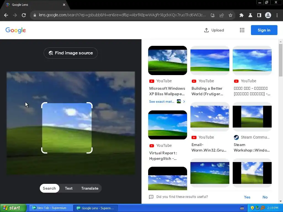Click the bottom-right crop corner handle
Screen dimensions: 283x212
[x=90, y=151]
